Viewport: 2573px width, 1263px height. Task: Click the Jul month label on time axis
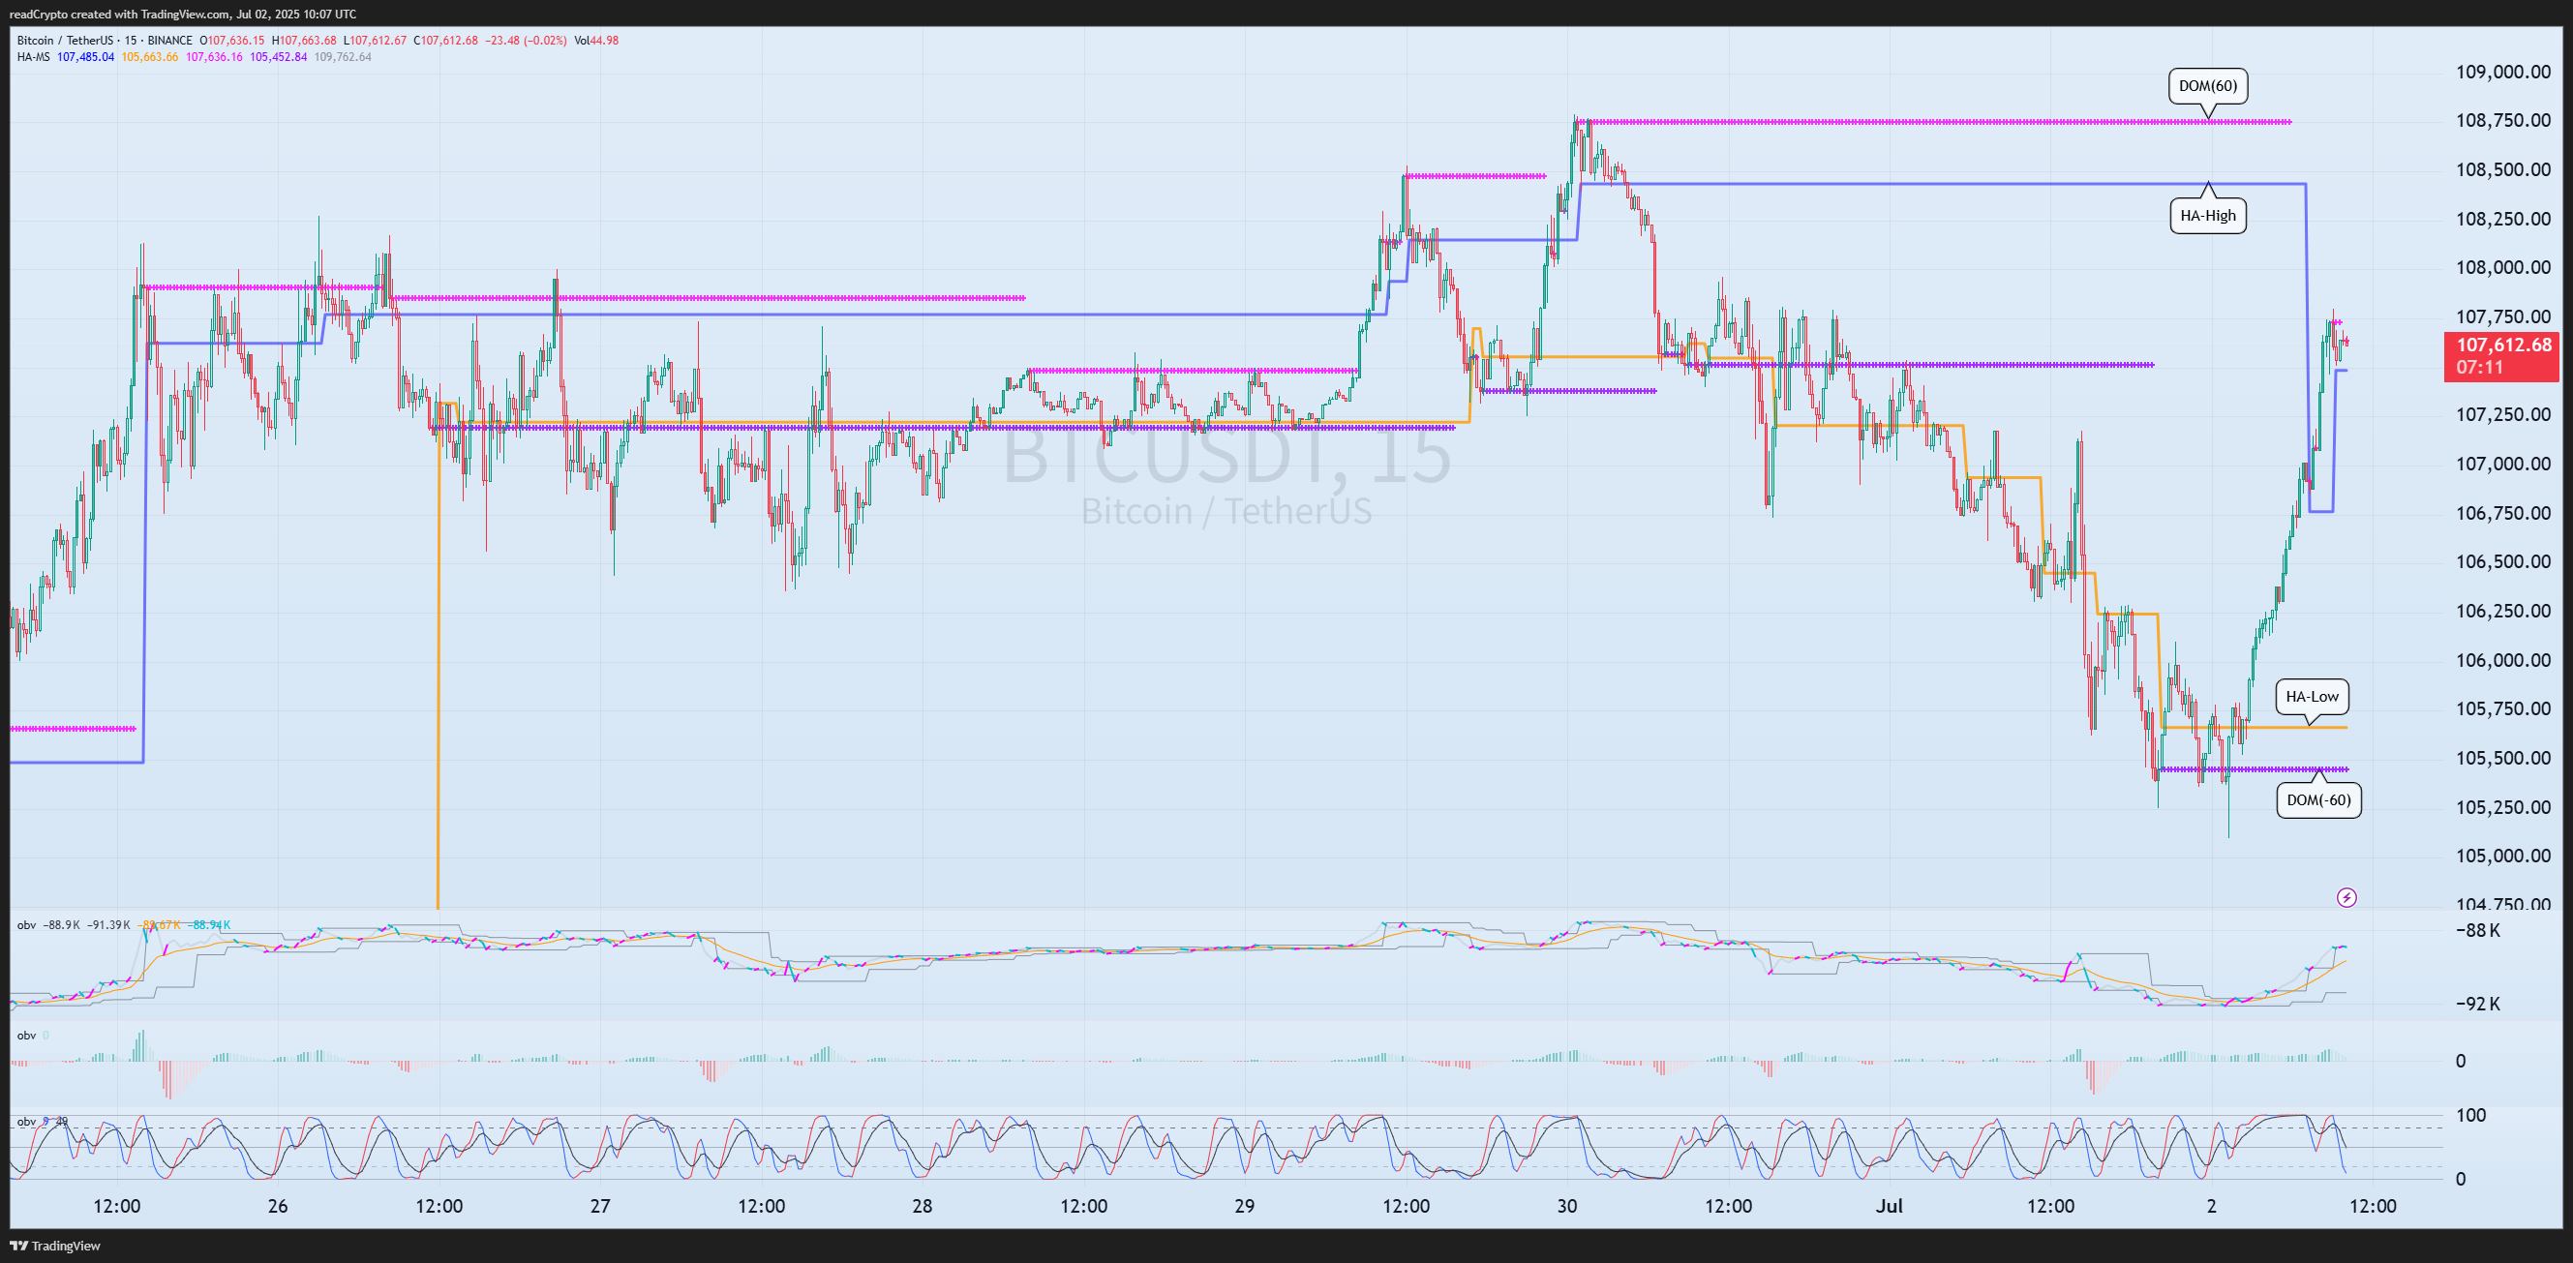click(1889, 1206)
